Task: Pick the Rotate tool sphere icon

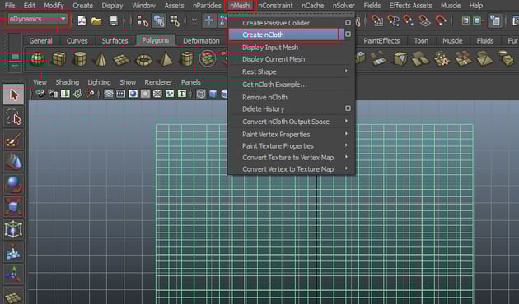Action: pos(13,184)
